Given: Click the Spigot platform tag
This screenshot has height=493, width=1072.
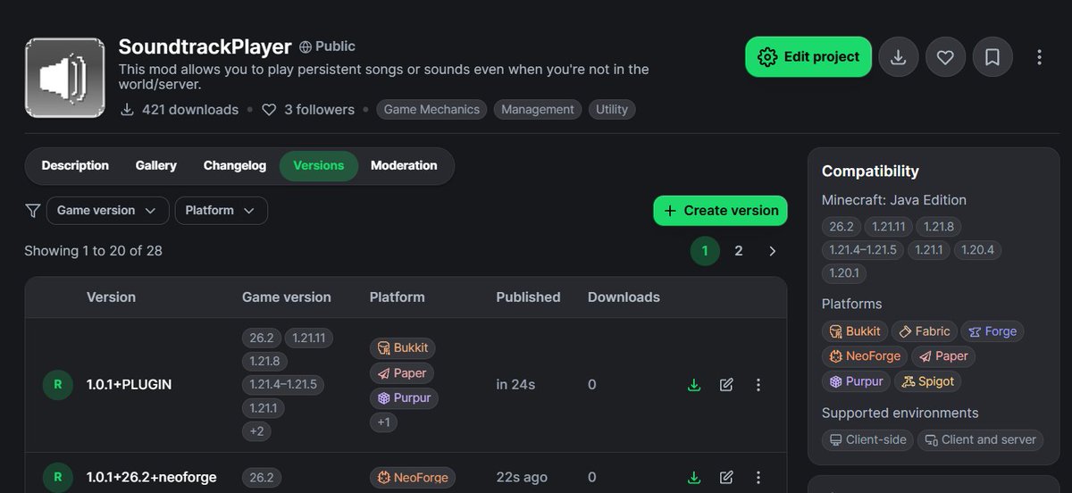Looking at the screenshot, I should pos(928,381).
